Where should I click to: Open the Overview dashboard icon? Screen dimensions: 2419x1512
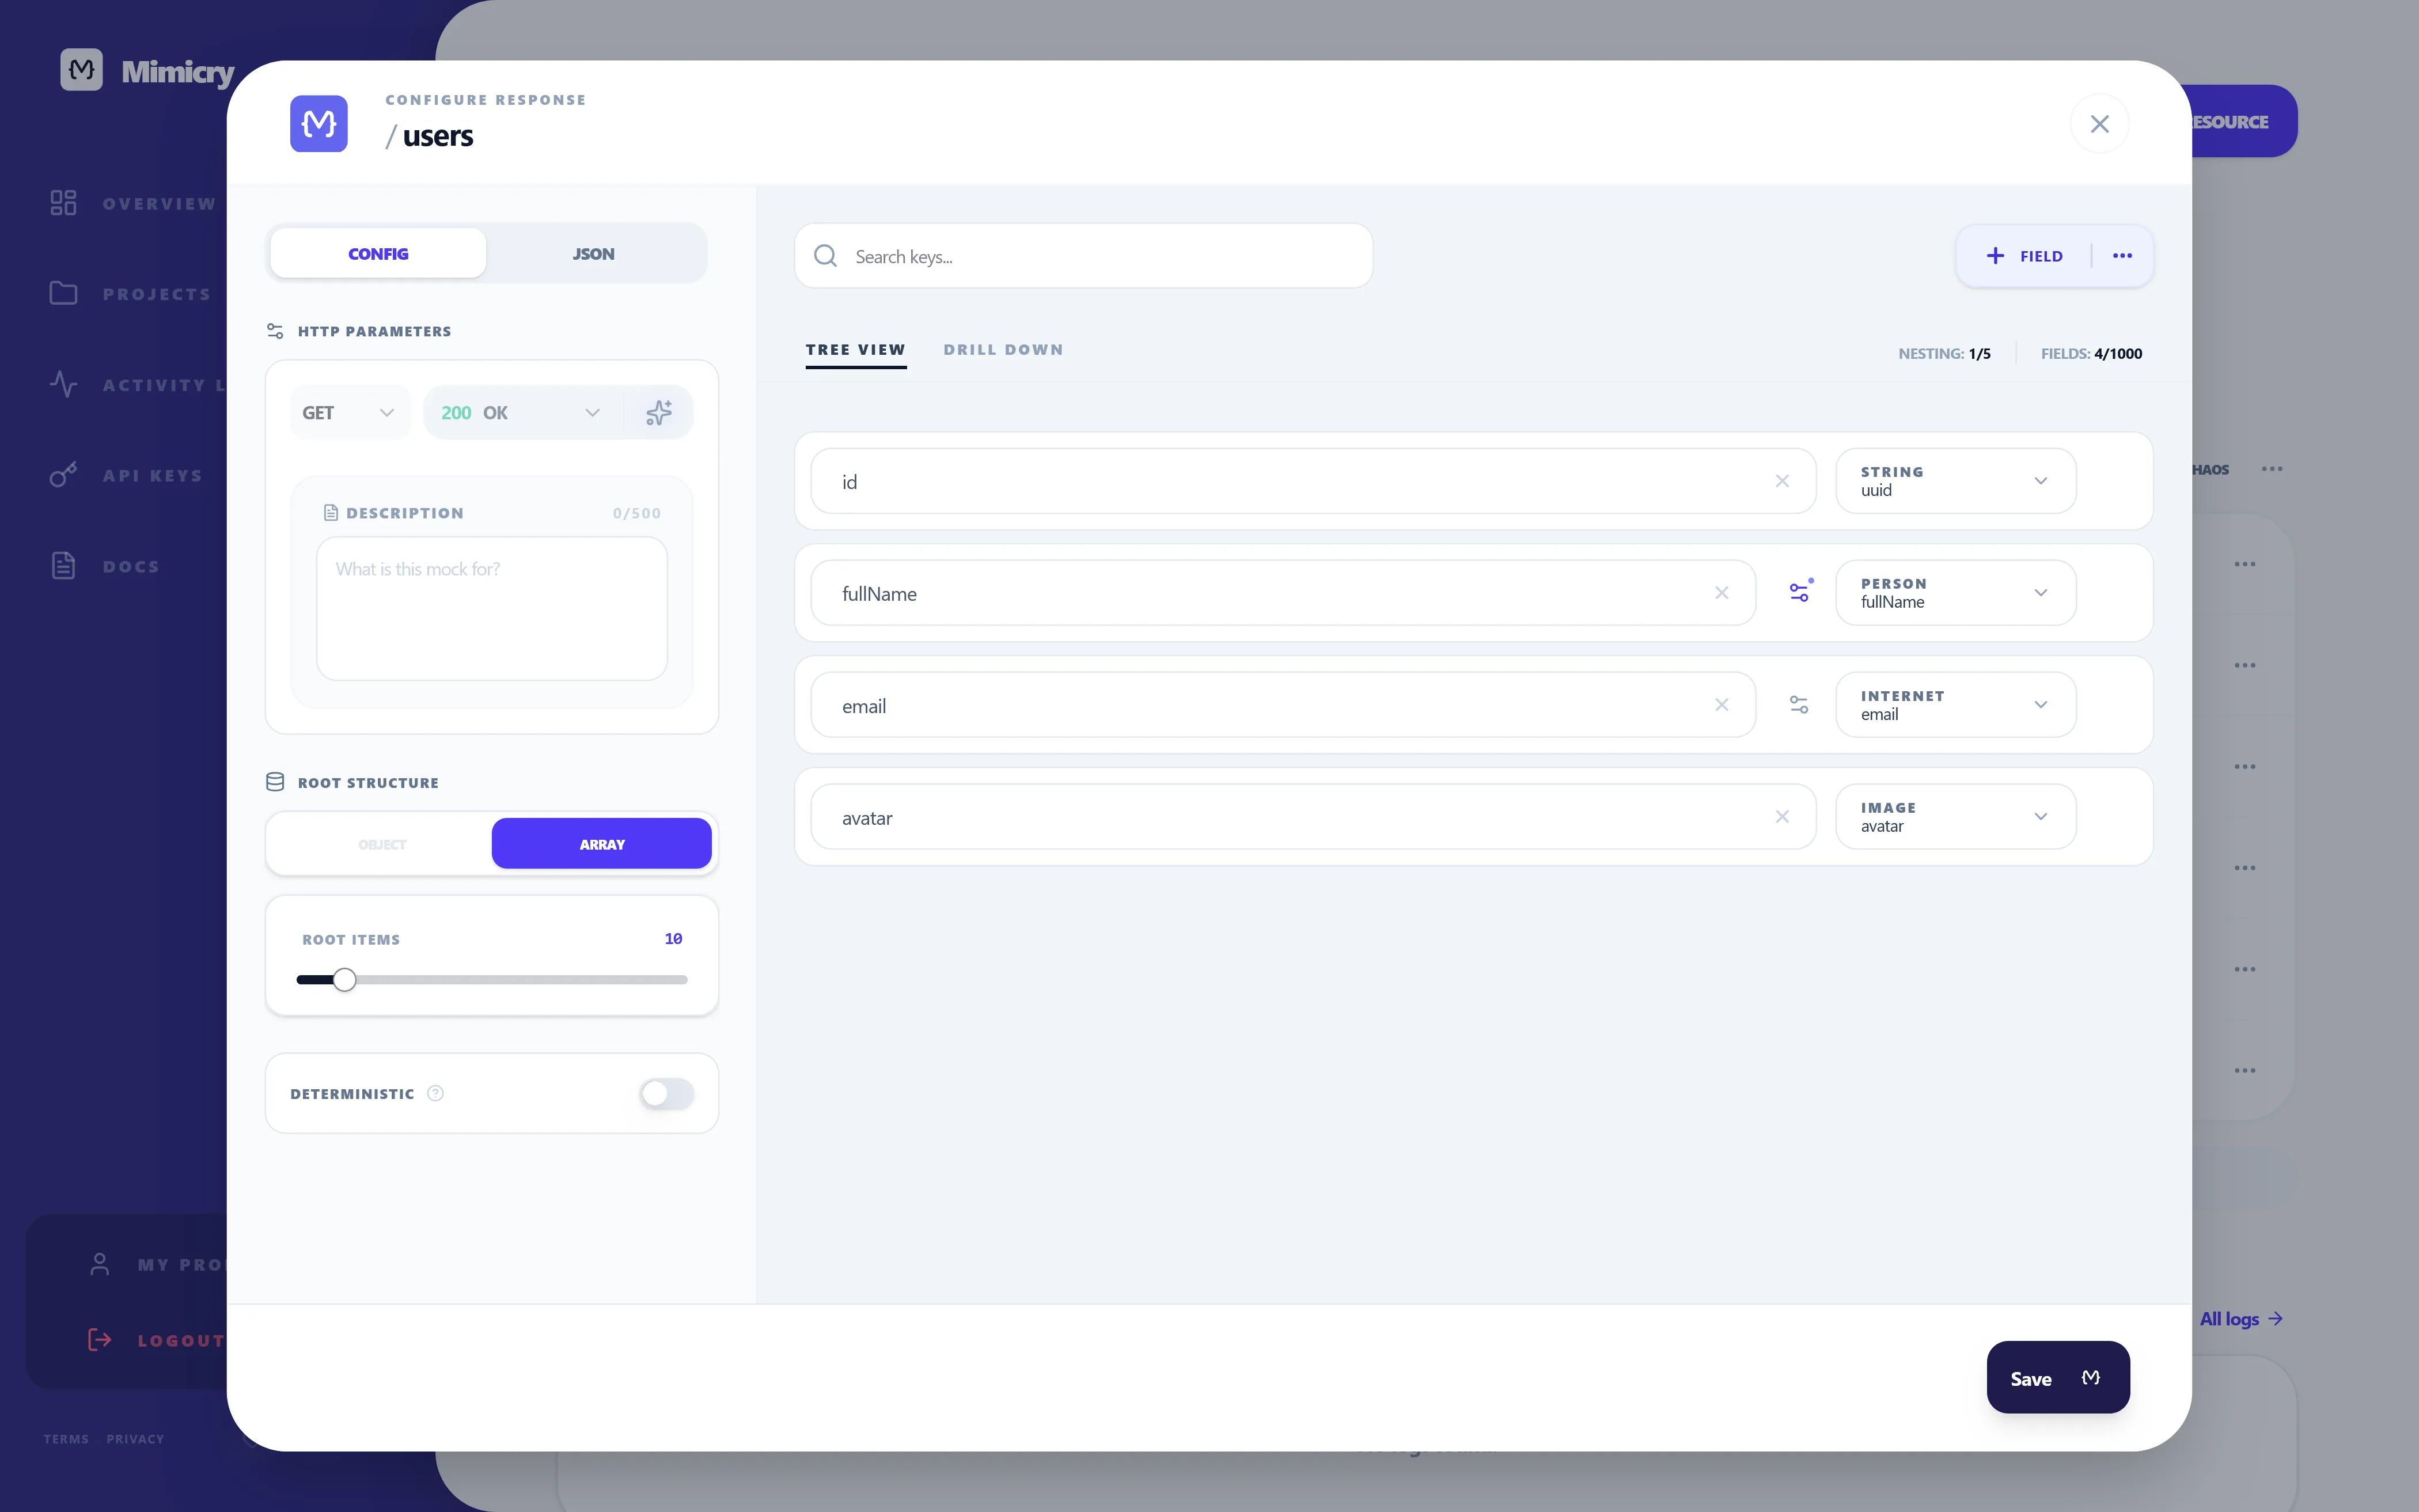[64, 203]
